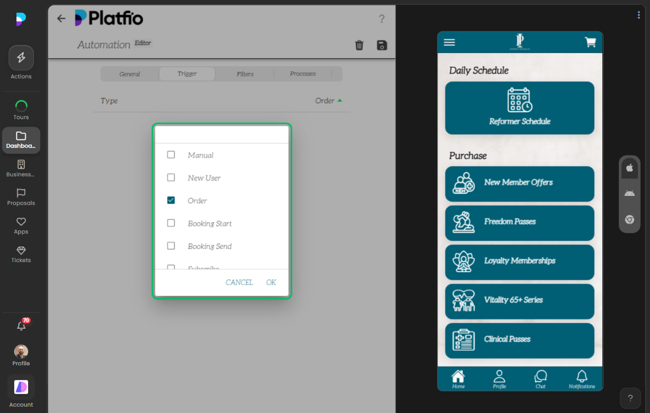Switch to the Processes tab
Screen dimensions: 650x413
pos(303,74)
